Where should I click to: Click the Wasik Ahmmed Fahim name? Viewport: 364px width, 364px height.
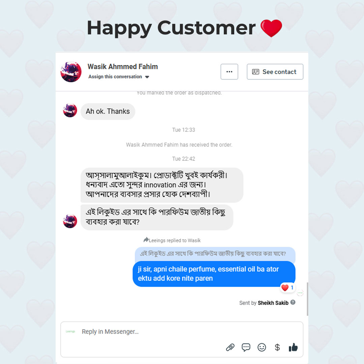click(123, 67)
